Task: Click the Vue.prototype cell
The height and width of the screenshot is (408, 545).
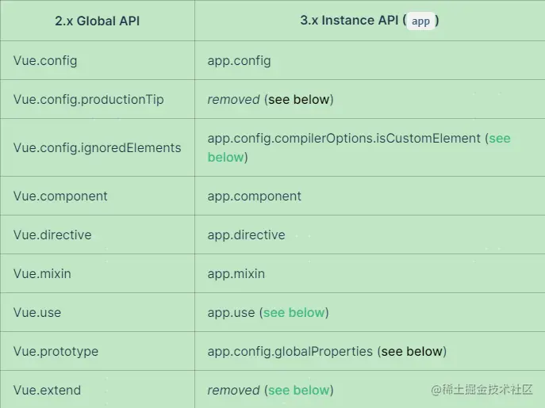Action: 56,352
